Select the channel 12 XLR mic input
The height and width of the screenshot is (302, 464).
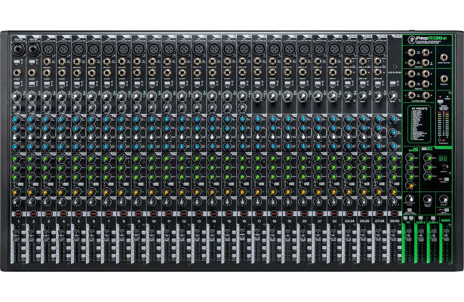point(184,49)
